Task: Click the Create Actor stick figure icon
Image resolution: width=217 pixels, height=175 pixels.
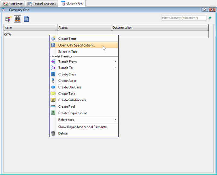Action: coord(53,81)
